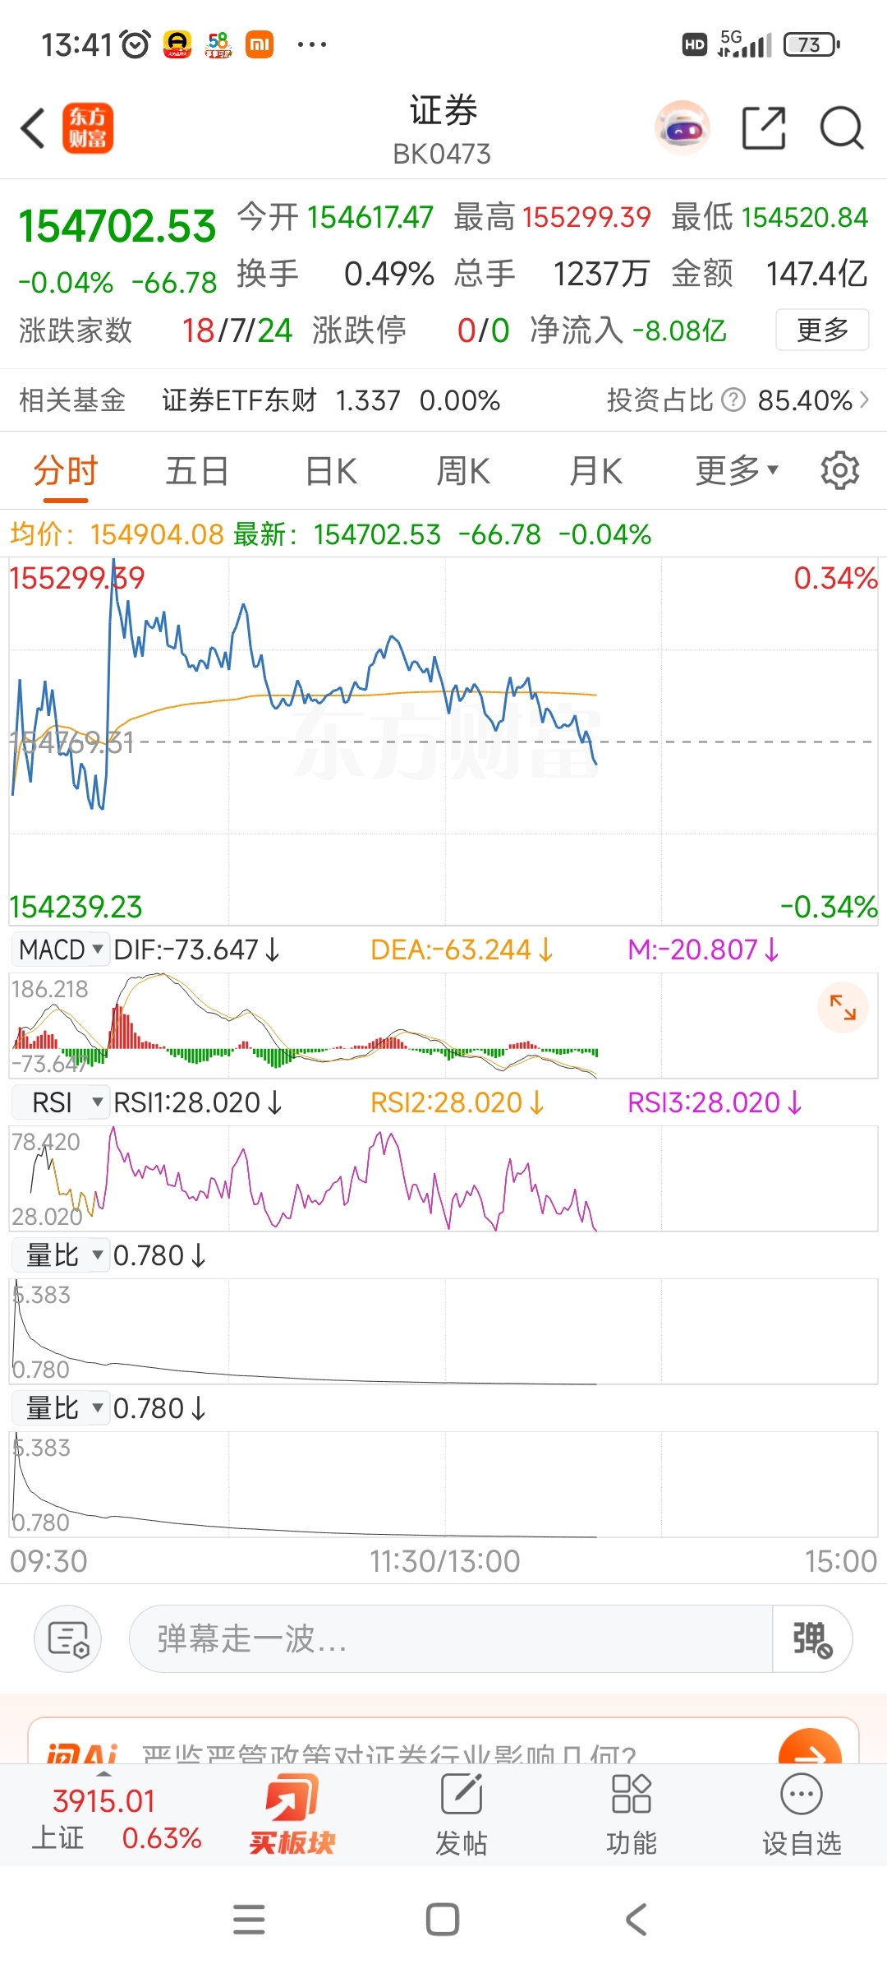Tap the share icon in header
Screen dimensions: 887x1973
click(x=764, y=128)
